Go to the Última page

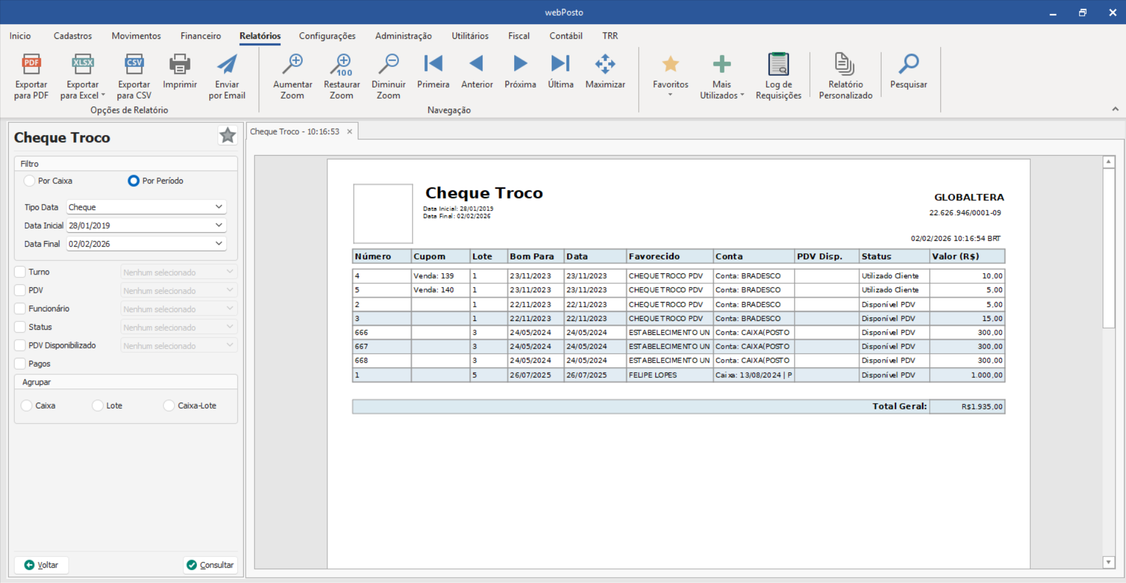coord(560,65)
